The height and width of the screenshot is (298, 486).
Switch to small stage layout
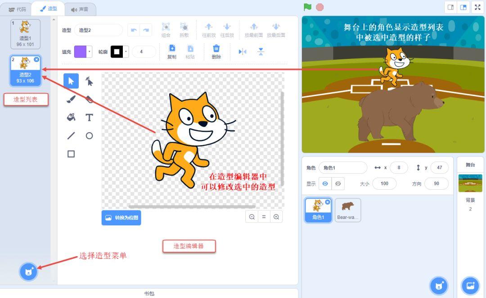coord(450,8)
